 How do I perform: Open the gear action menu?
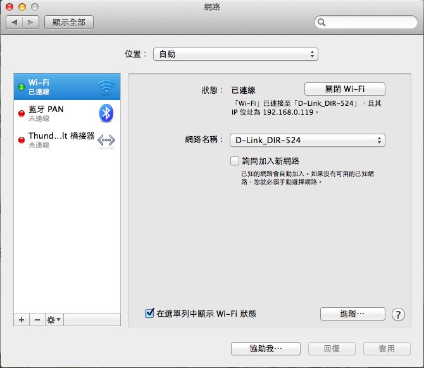tap(54, 320)
